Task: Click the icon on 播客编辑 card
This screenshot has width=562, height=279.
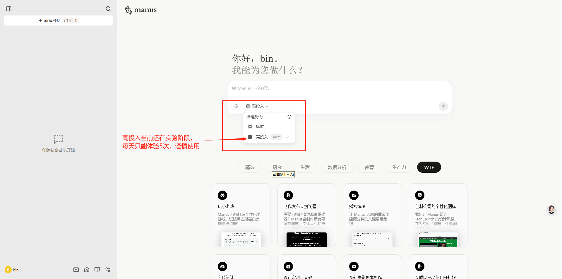Action: [354, 195]
